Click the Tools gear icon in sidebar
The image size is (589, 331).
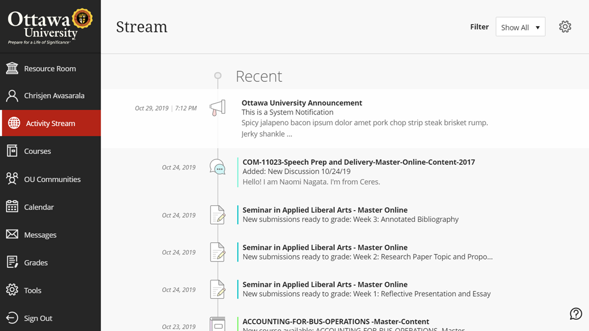coord(12,290)
